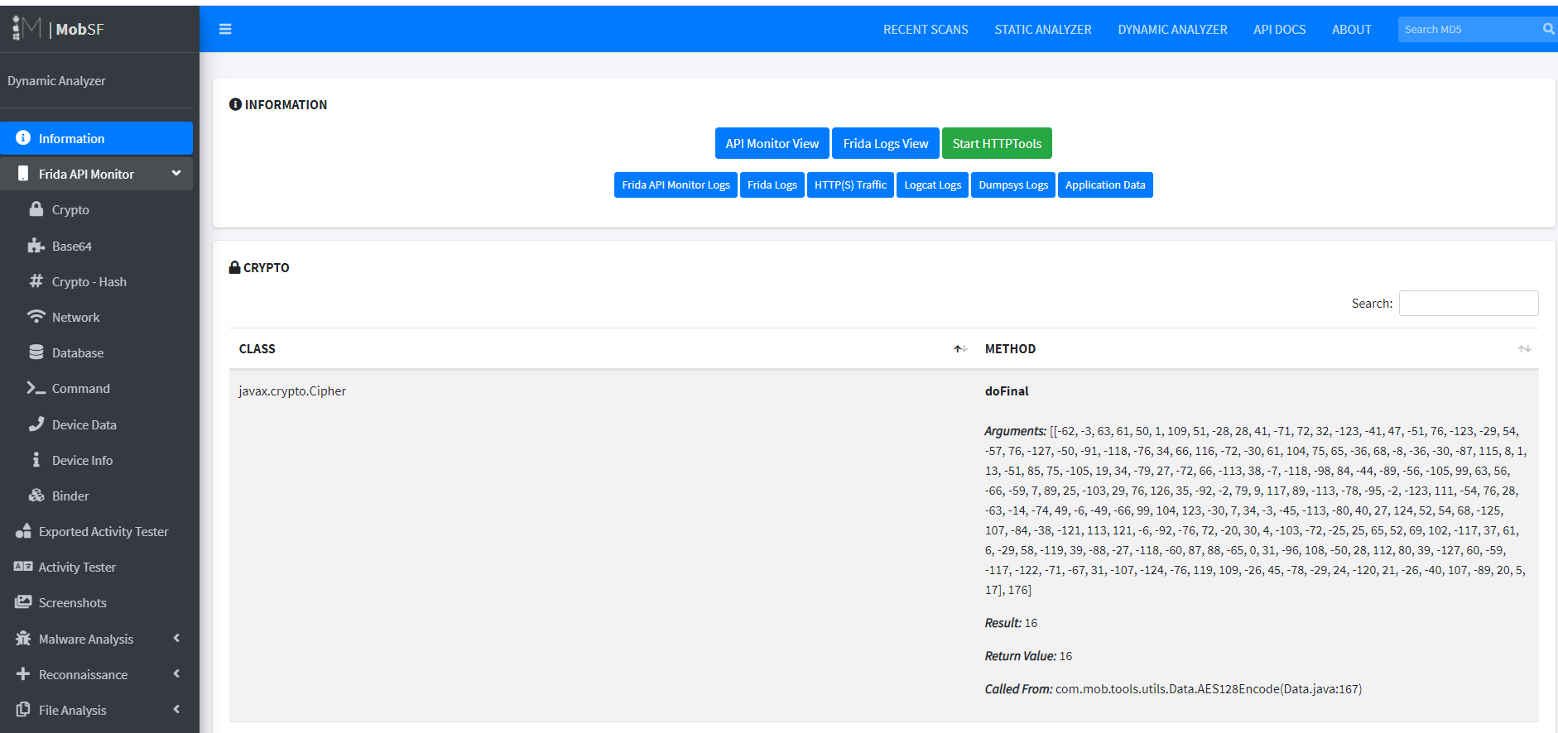
Task: Toggle the hamburger sidebar menu icon
Action: (225, 29)
